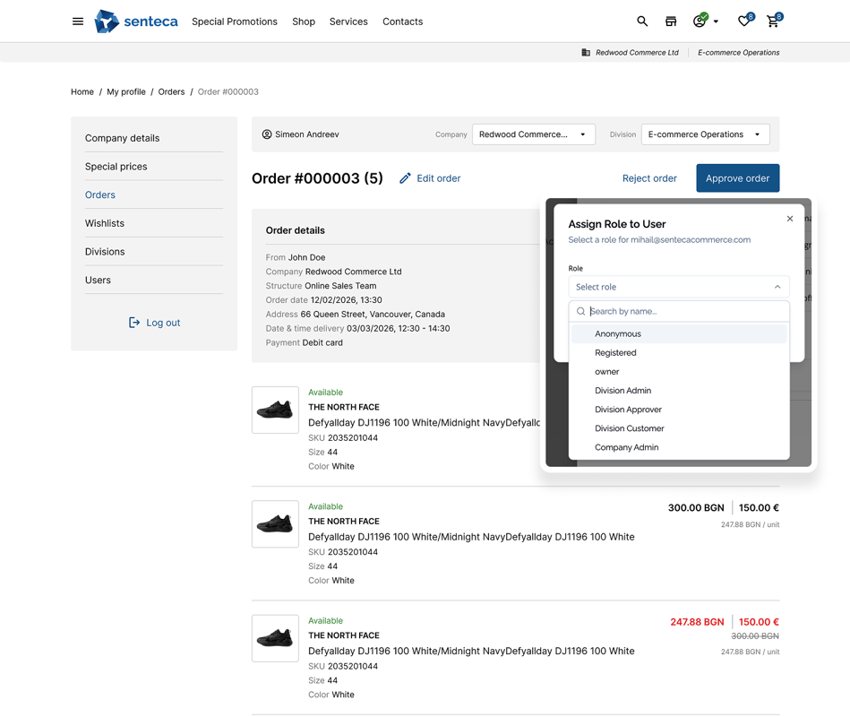Open the Special Promotions menu item

coord(234,21)
